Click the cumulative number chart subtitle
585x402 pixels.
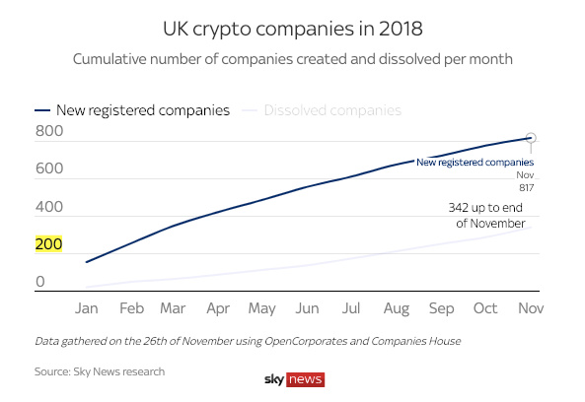pos(293,60)
